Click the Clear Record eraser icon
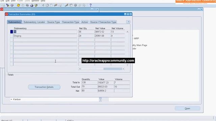216x121 pixels. point(56,5)
